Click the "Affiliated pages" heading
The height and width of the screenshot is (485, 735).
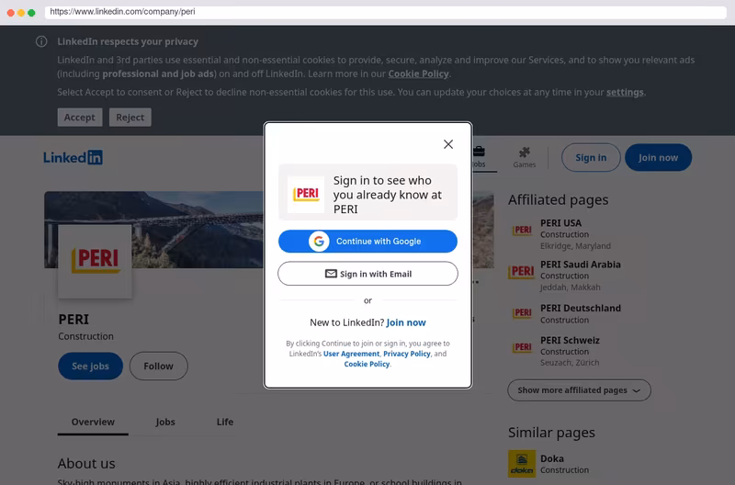pos(559,200)
